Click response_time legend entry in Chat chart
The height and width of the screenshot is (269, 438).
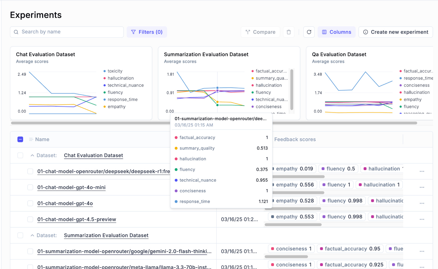coord(120,100)
